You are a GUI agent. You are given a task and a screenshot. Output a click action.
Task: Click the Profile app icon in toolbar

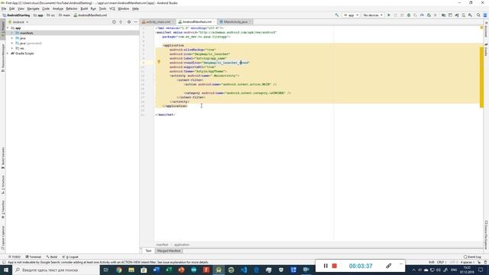coord(422,15)
